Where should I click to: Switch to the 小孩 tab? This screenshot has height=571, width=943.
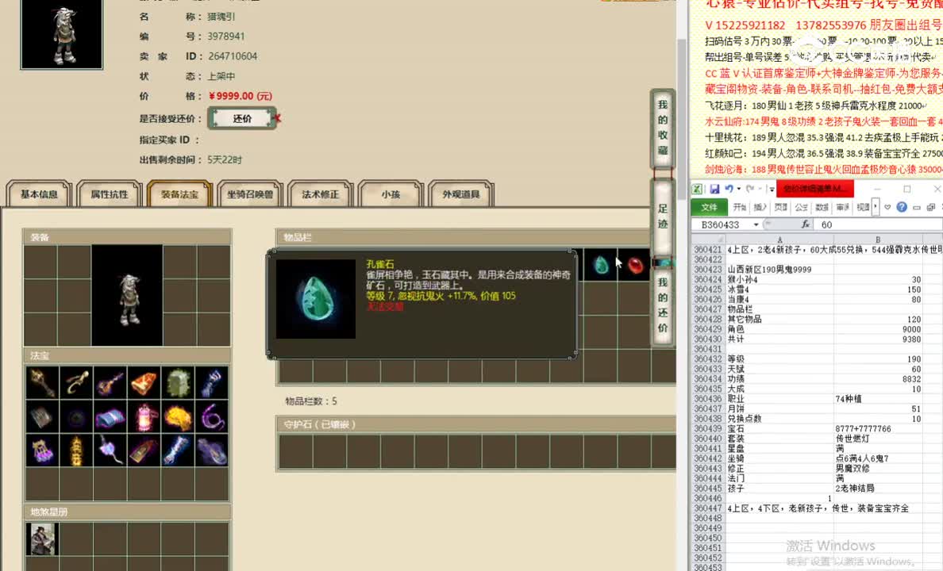tap(391, 194)
